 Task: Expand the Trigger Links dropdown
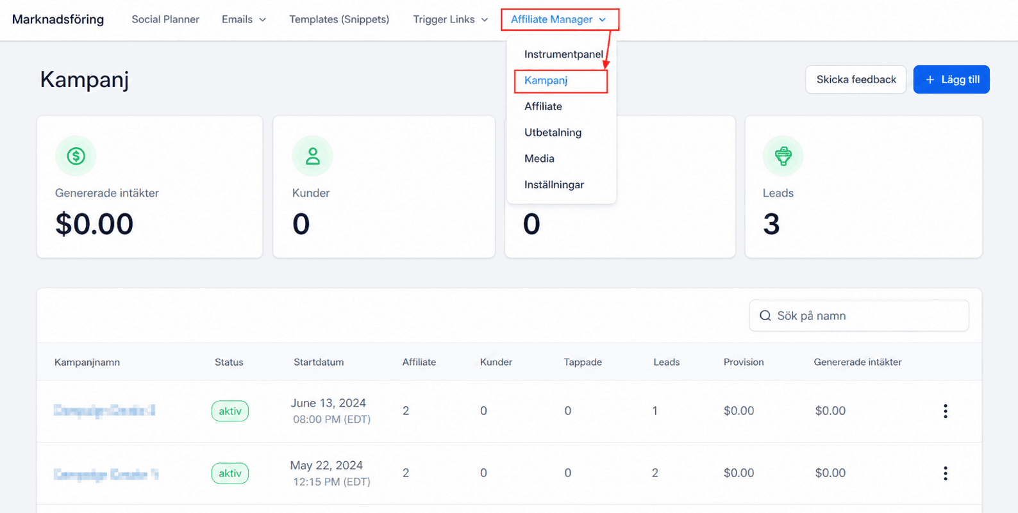click(451, 19)
